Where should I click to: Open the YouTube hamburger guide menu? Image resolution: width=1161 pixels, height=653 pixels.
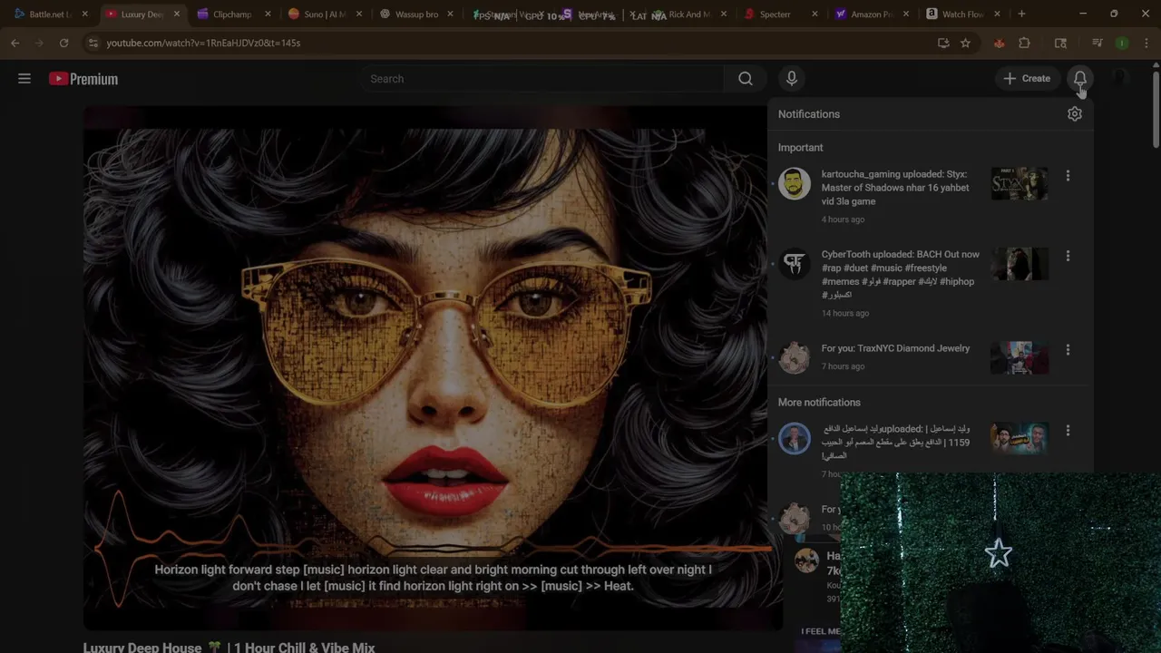tap(24, 79)
